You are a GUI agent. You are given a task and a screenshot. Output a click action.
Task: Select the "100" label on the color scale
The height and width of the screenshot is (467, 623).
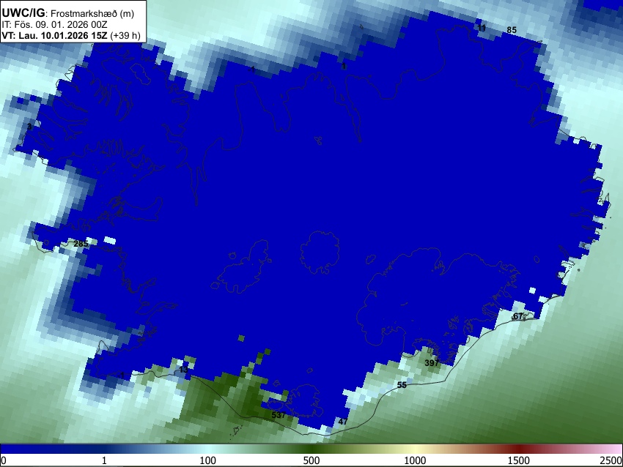coord(207,460)
